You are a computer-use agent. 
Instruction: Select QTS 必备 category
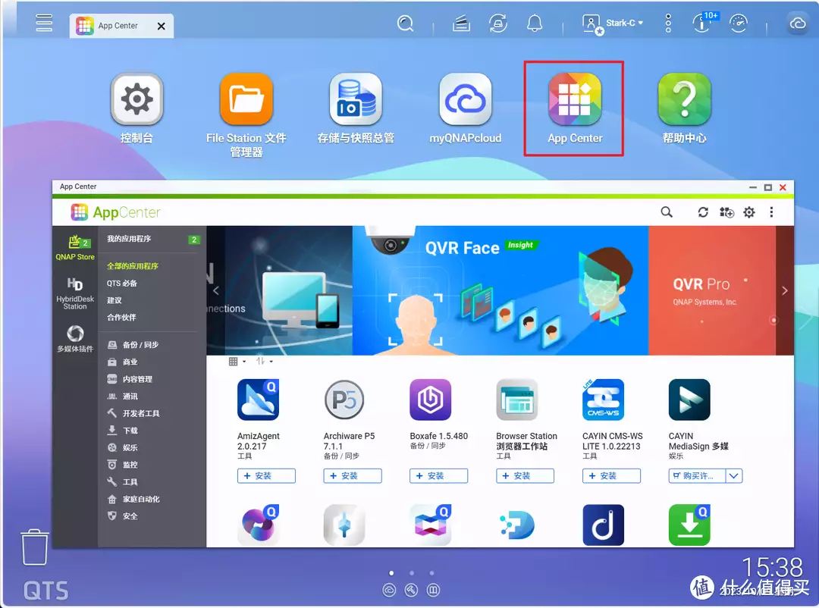pos(121,283)
